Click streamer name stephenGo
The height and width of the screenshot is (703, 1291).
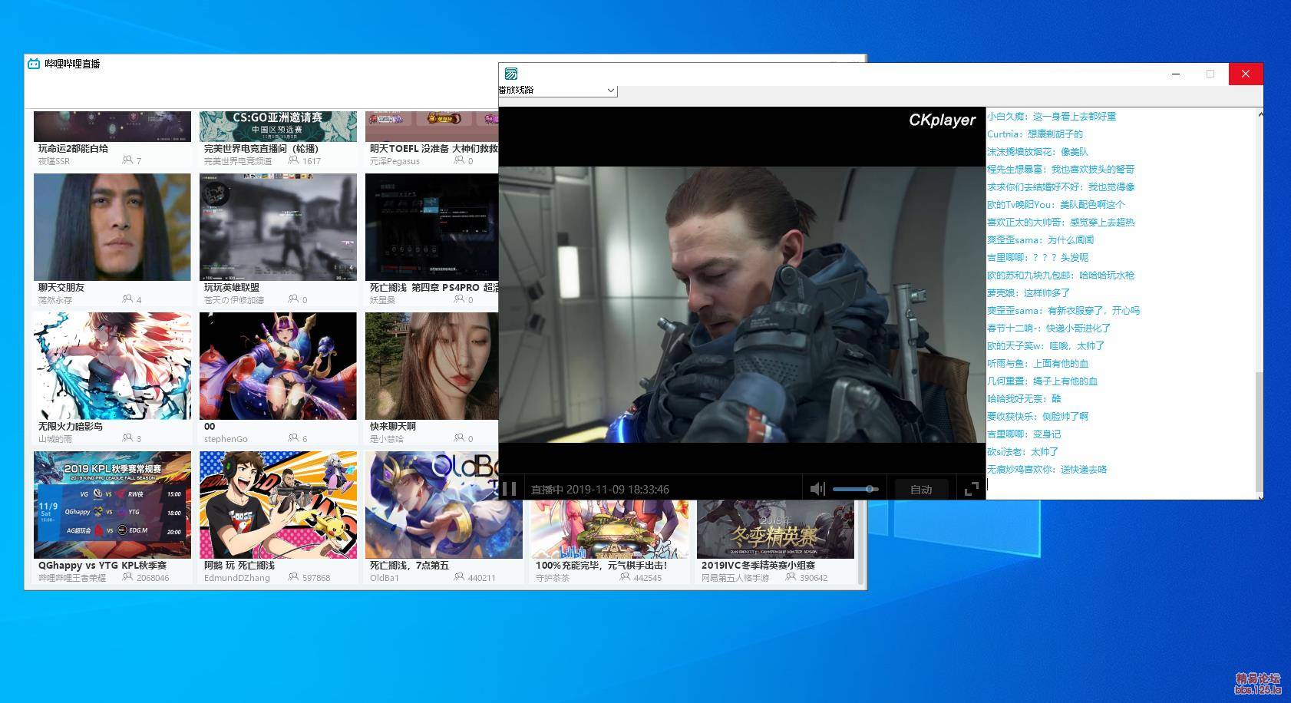click(x=226, y=439)
